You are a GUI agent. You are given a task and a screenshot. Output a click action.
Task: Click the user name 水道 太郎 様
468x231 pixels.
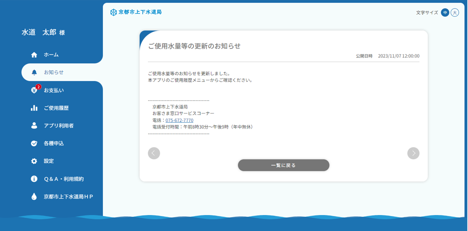point(43,33)
